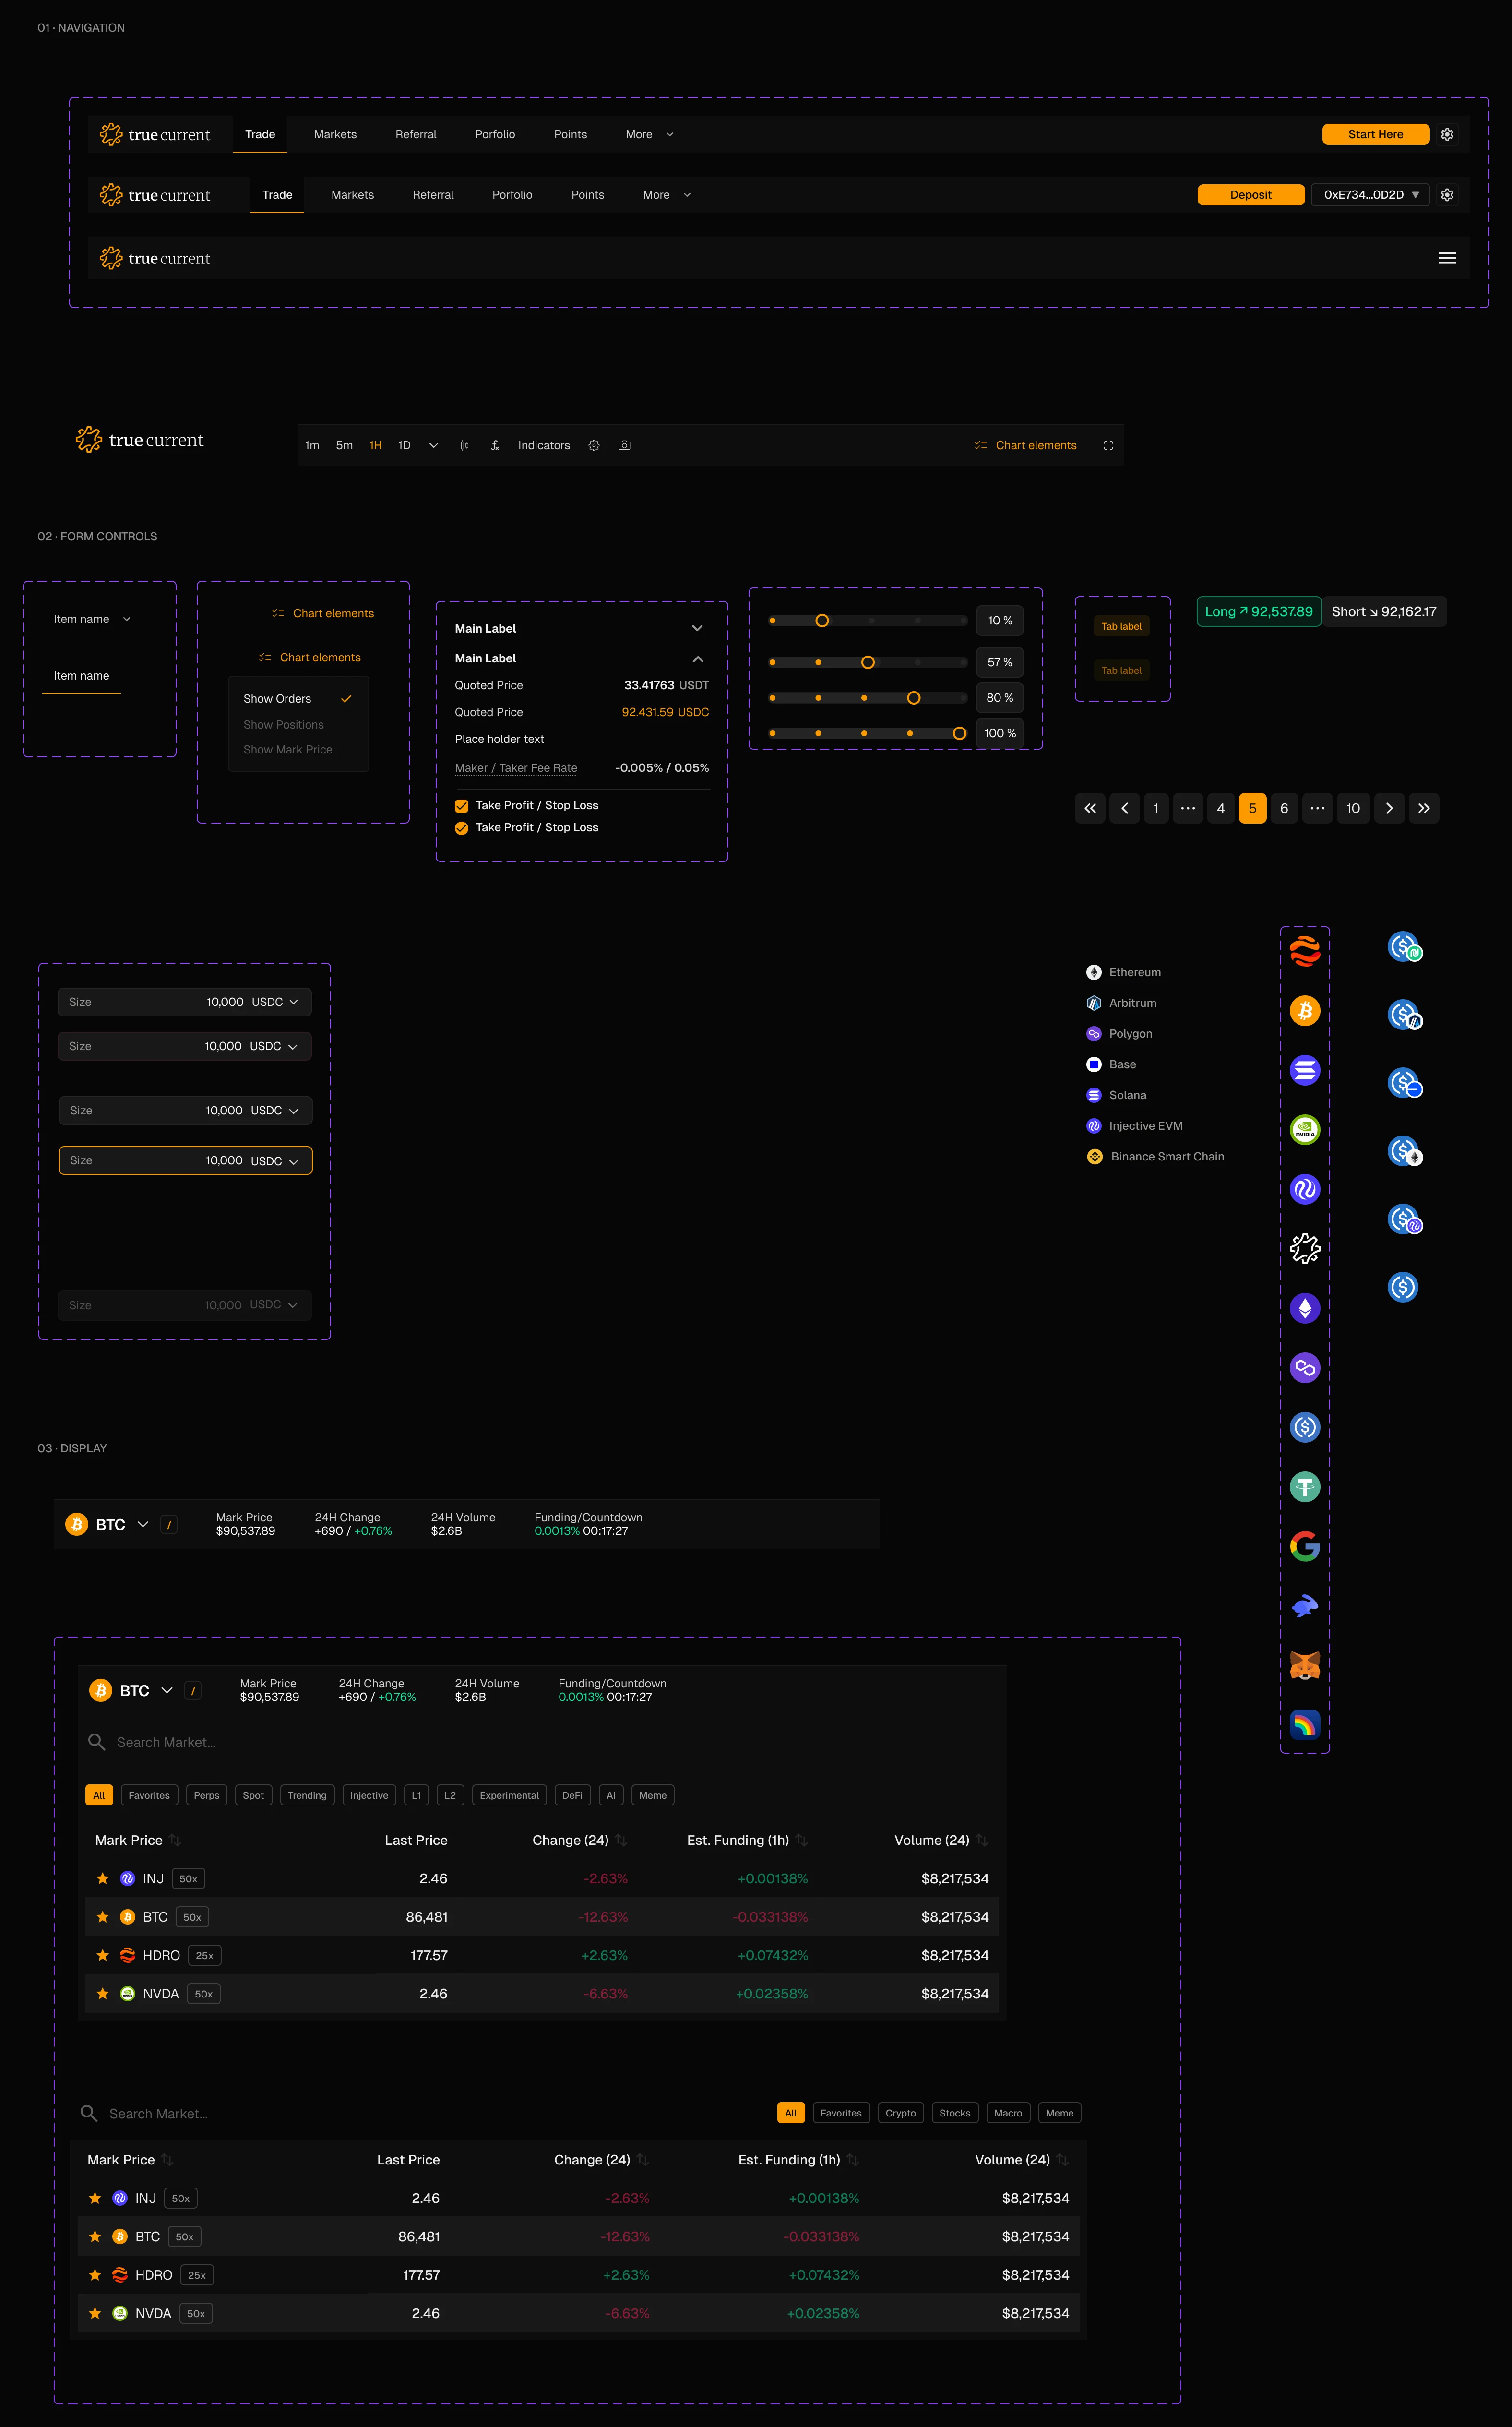This screenshot has height=2427, width=1512.
Task: Toggle the Experimental filter pill
Action: pyautogui.click(x=509, y=1796)
